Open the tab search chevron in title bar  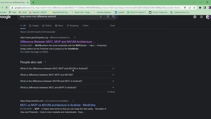click(x=194, y=2)
